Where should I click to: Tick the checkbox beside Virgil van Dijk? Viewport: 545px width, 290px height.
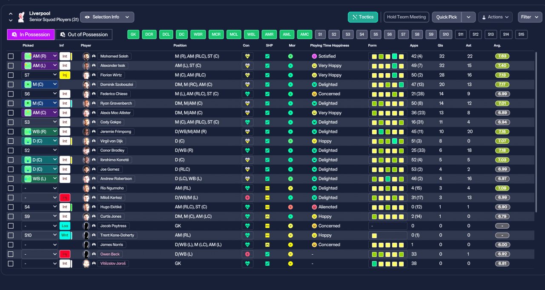(x=11, y=141)
